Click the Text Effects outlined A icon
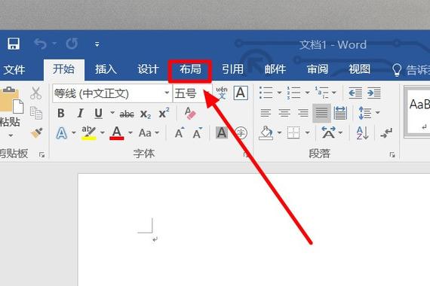This screenshot has width=430, height=286. pos(61,133)
